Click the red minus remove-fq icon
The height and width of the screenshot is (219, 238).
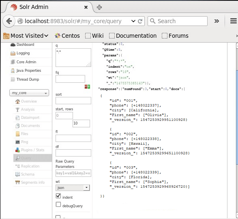86,86
